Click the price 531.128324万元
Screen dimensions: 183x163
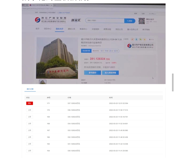[74, 144]
